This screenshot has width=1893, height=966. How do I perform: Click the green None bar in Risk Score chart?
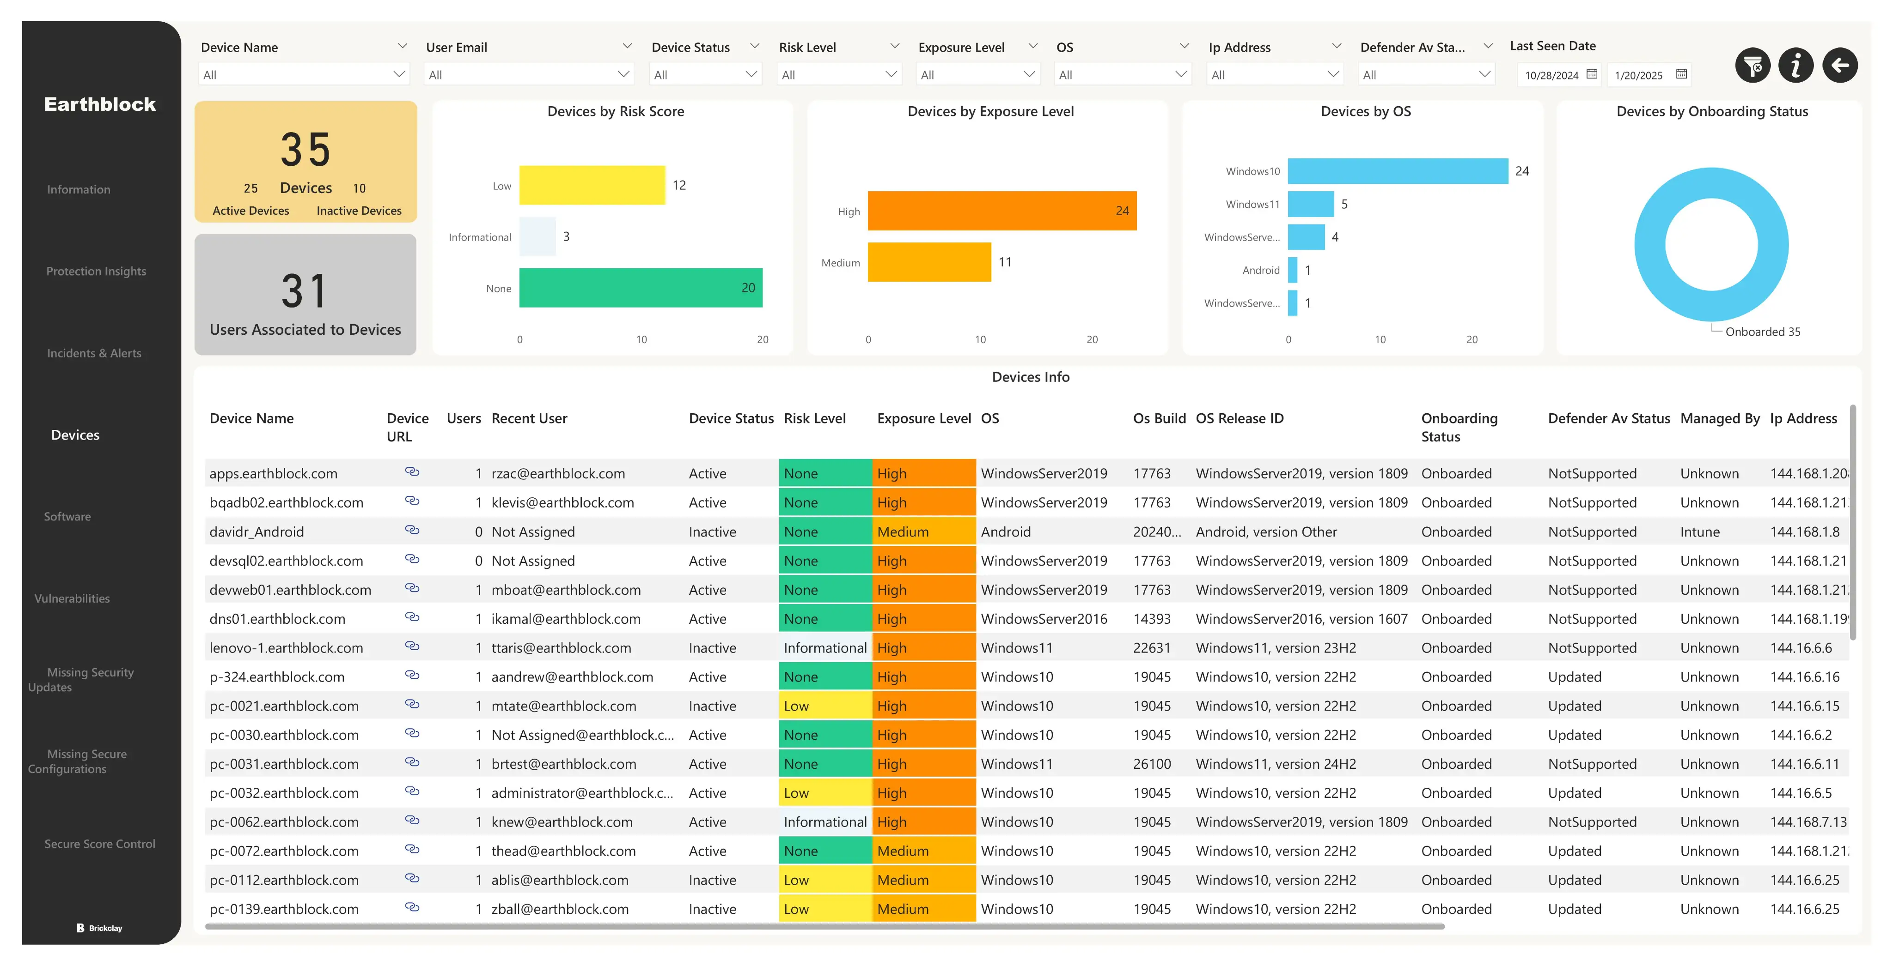(640, 288)
